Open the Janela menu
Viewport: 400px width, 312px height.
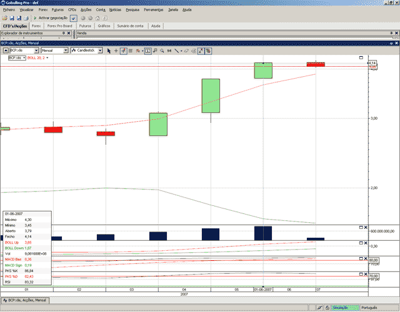point(173,10)
